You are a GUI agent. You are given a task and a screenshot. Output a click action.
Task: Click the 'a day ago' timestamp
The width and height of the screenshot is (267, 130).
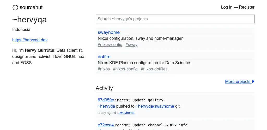pyautogui.click(x=105, y=113)
